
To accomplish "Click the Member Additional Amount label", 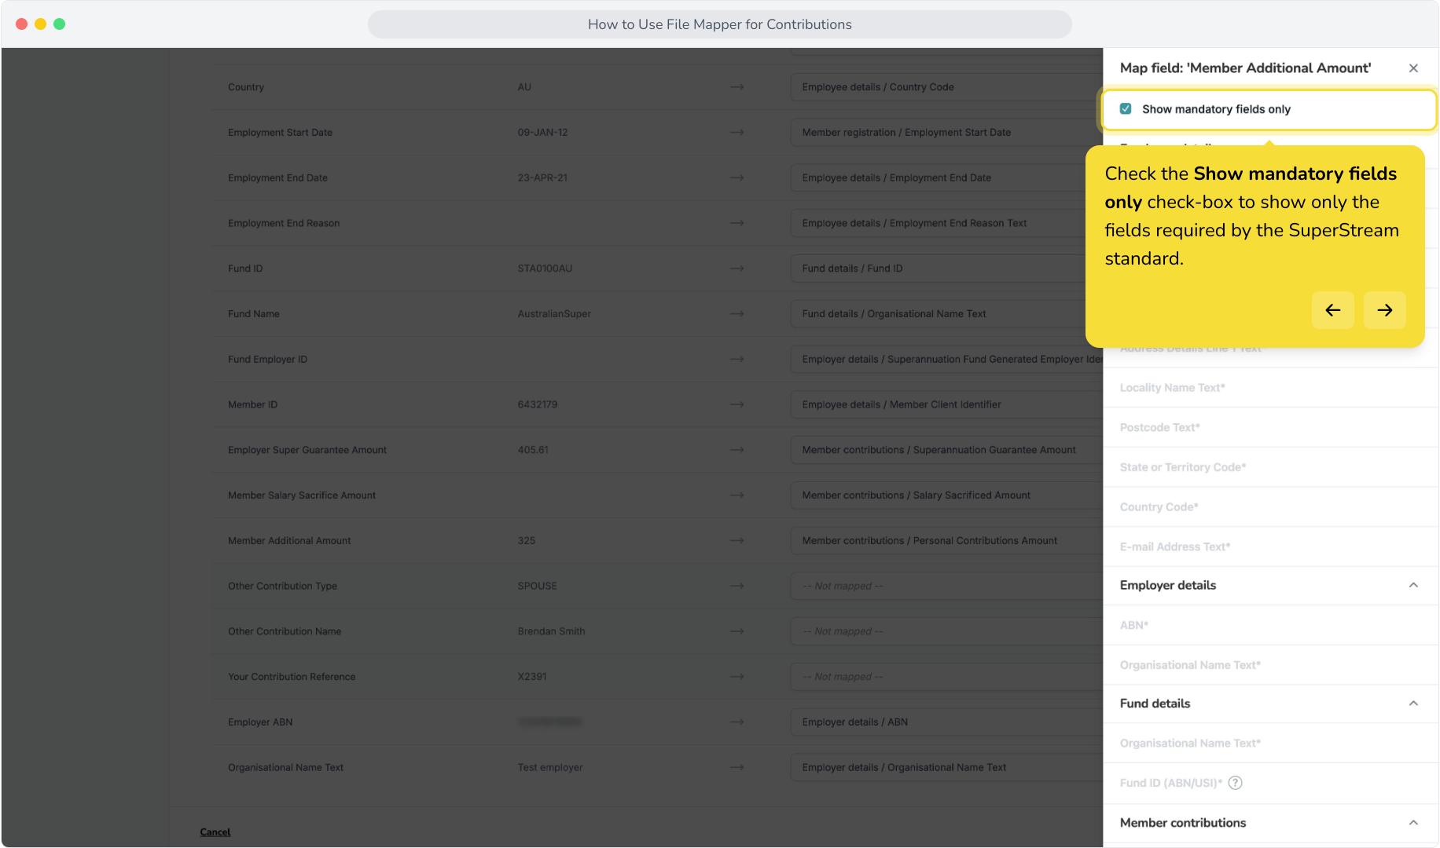I will [289, 541].
